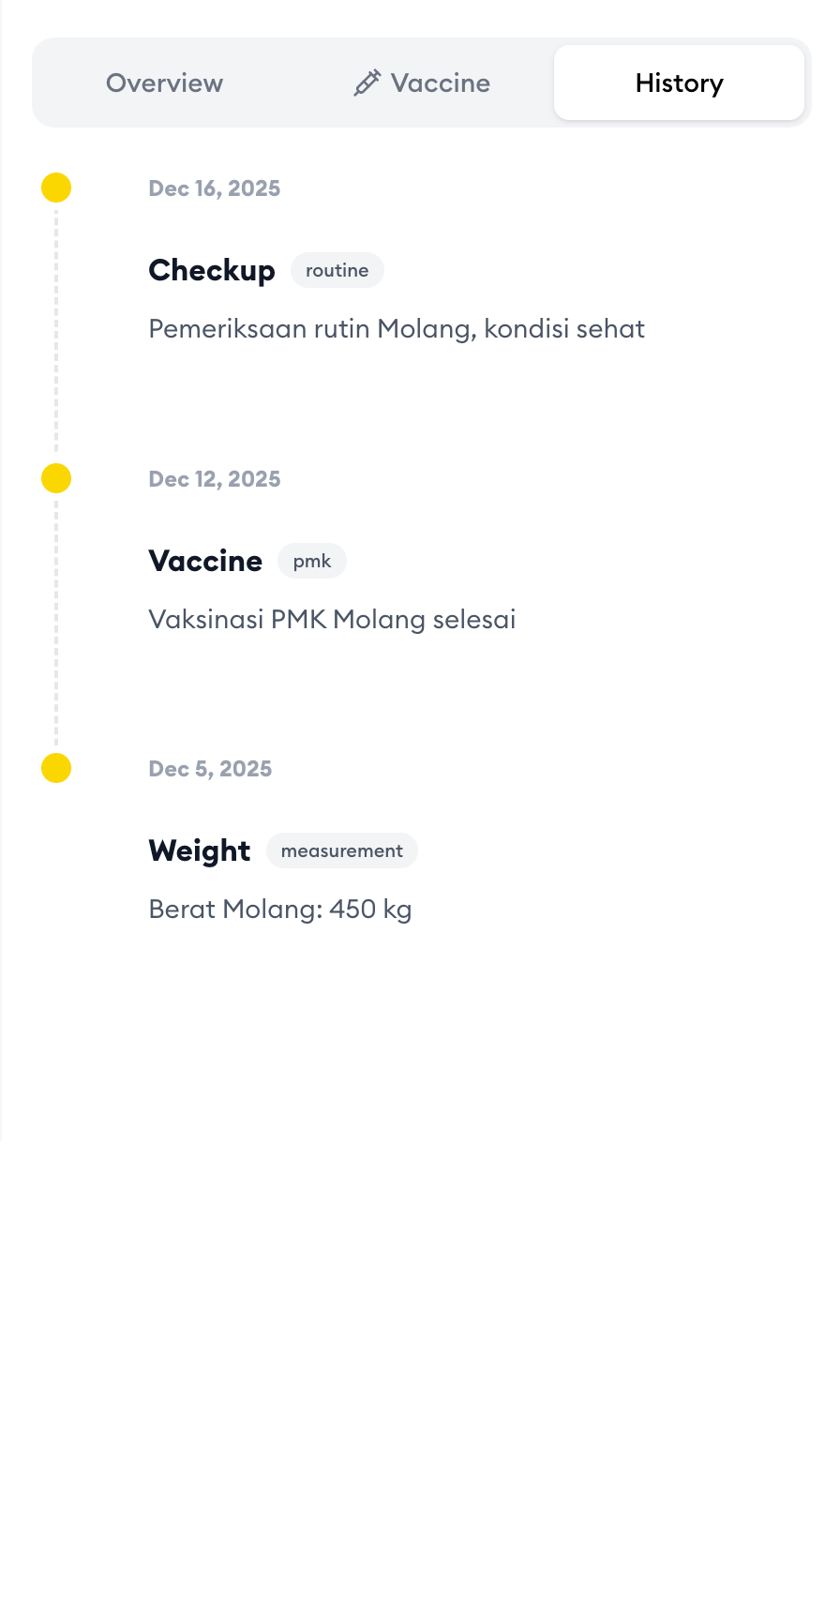Click the pmk tag badge
The image size is (840, 1610).
click(312, 561)
